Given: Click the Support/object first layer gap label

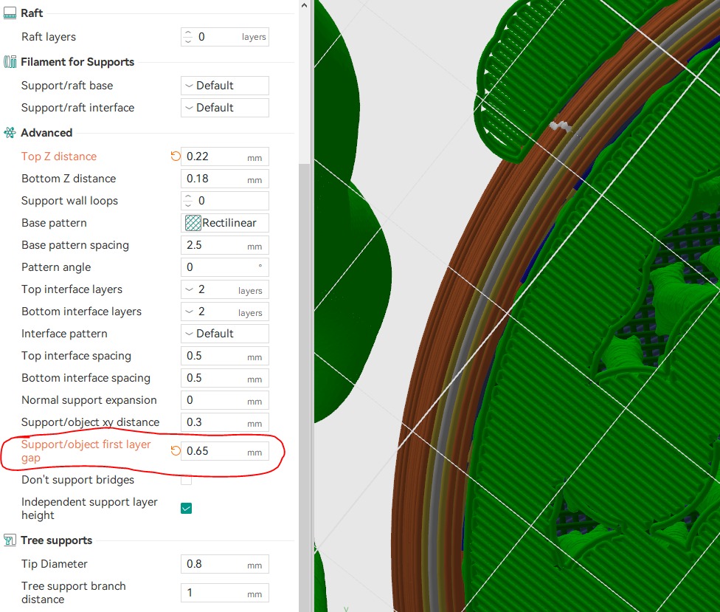Looking at the screenshot, I should click(86, 451).
